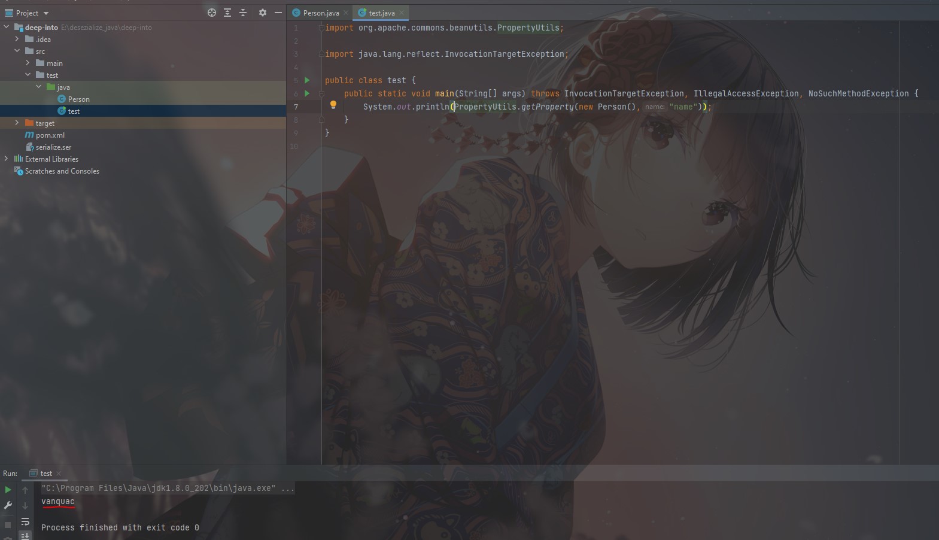The image size is (939, 540).
Task: Click the locate/select opened file target icon
Action: (x=211, y=13)
